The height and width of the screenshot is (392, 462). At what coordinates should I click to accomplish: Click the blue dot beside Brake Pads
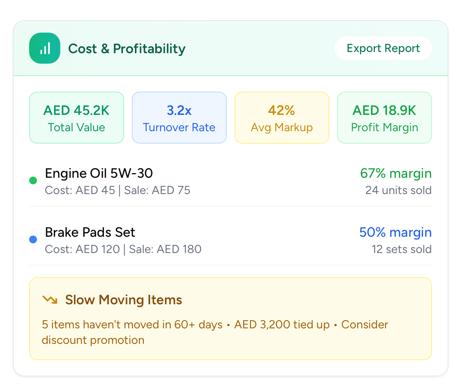click(33, 239)
